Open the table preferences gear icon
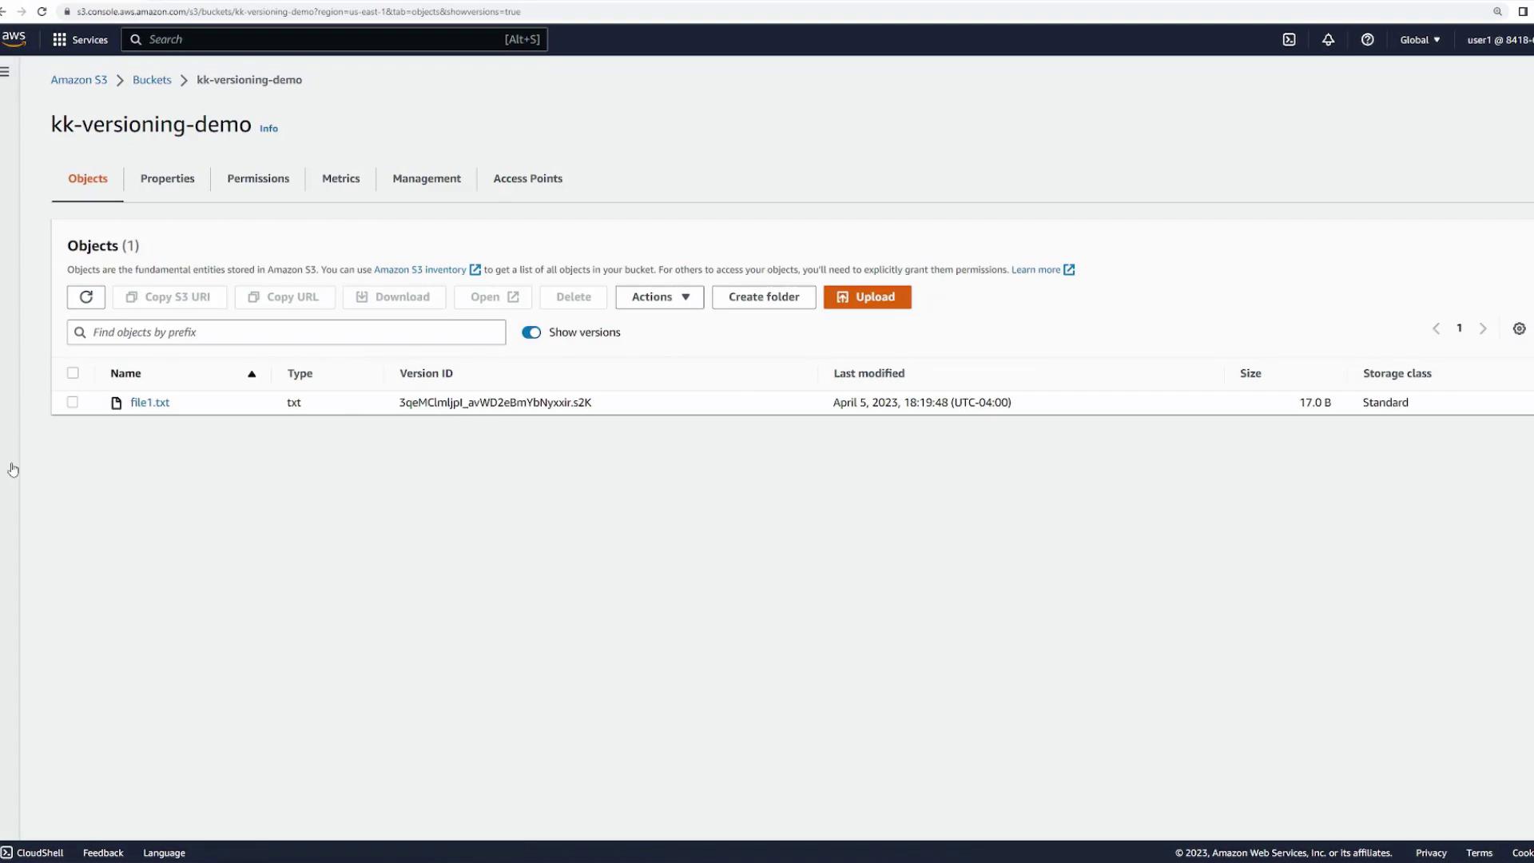This screenshot has width=1534, height=863. [1519, 329]
